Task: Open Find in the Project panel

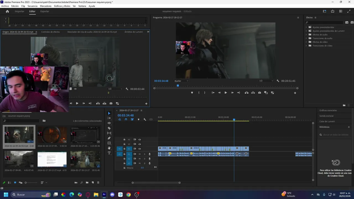Action: (x=82, y=183)
